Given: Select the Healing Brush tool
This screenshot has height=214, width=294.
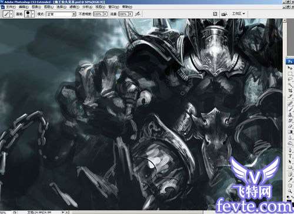Looking at the screenshot, I should point(290,103).
